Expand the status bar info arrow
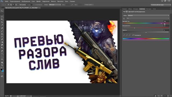The height and width of the screenshot is (97, 172). [x=31, y=96]
